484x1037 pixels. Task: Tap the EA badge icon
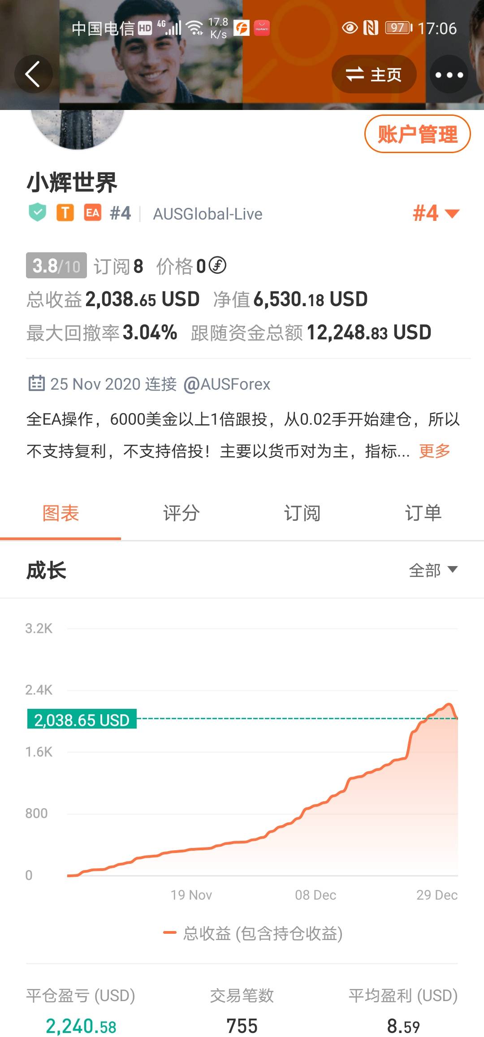pyautogui.click(x=93, y=213)
